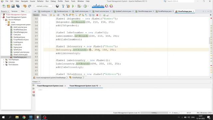Click the ViewPackage breadcrumb in navigation bar
The width and height of the screenshot is (213, 120).
click(77, 78)
